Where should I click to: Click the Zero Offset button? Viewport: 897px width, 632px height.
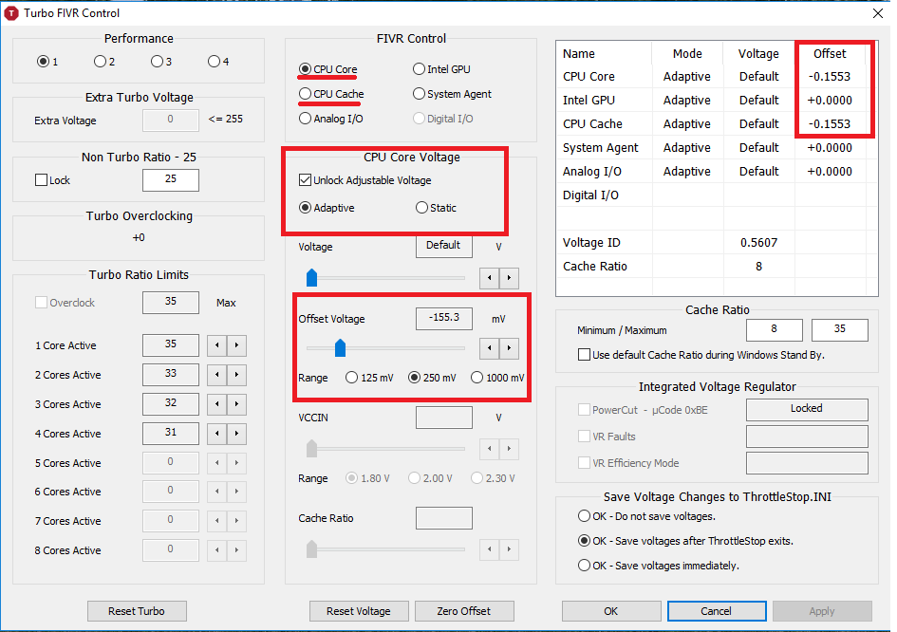click(464, 611)
